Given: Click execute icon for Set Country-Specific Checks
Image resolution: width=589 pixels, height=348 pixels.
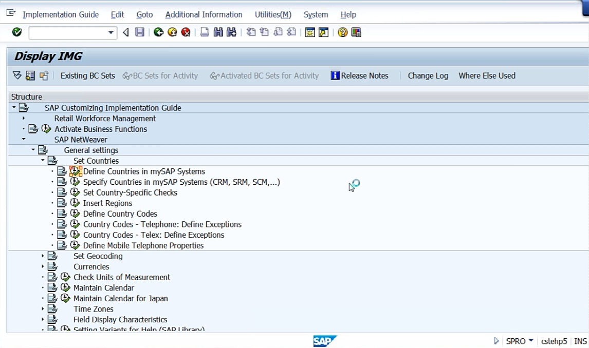Looking at the screenshot, I should 75,192.
